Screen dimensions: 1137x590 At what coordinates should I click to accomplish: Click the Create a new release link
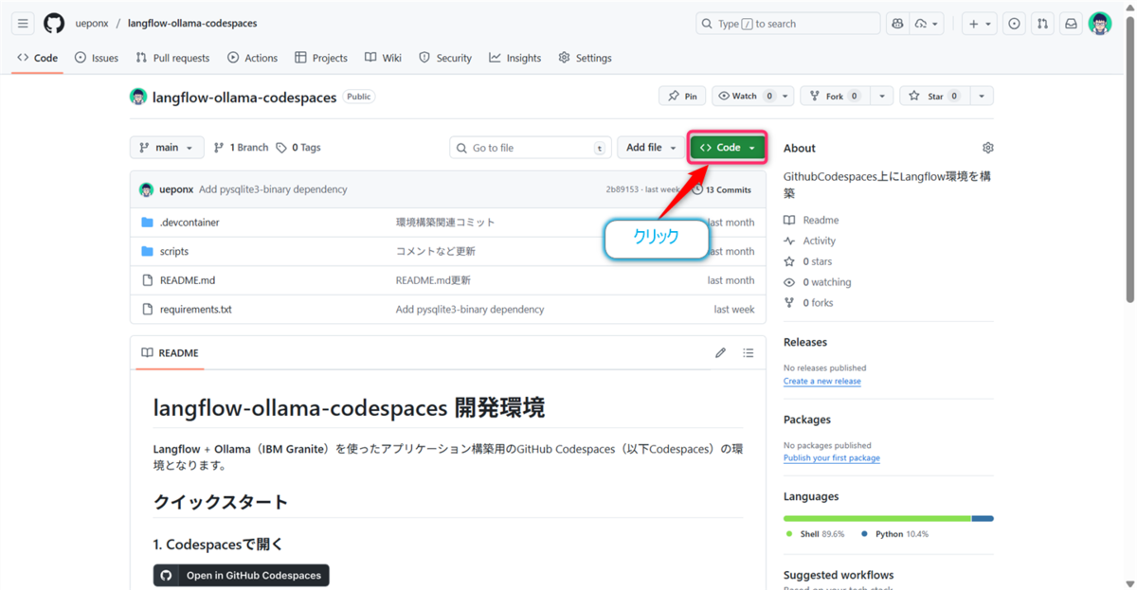pyautogui.click(x=822, y=382)
